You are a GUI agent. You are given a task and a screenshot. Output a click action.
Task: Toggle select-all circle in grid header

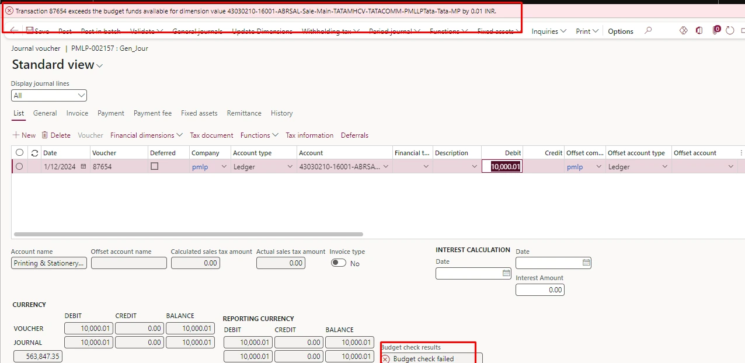pyautogui.click(x=19, y=152)
